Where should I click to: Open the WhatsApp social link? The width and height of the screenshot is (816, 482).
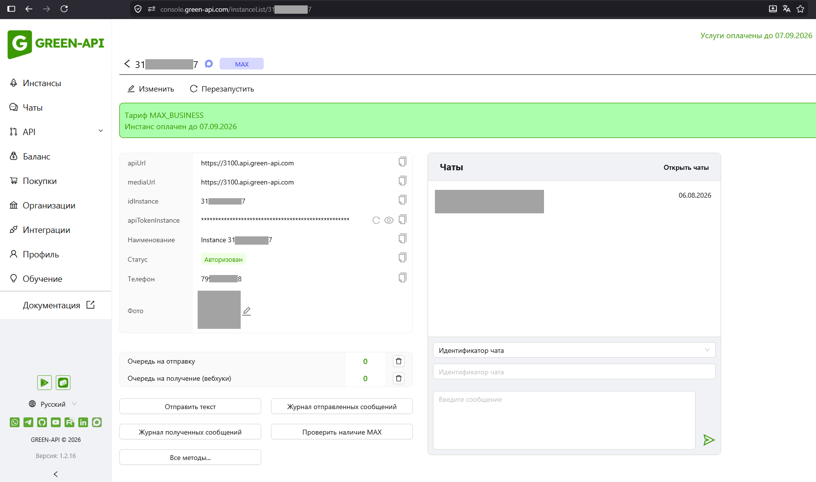pos(15,422)
